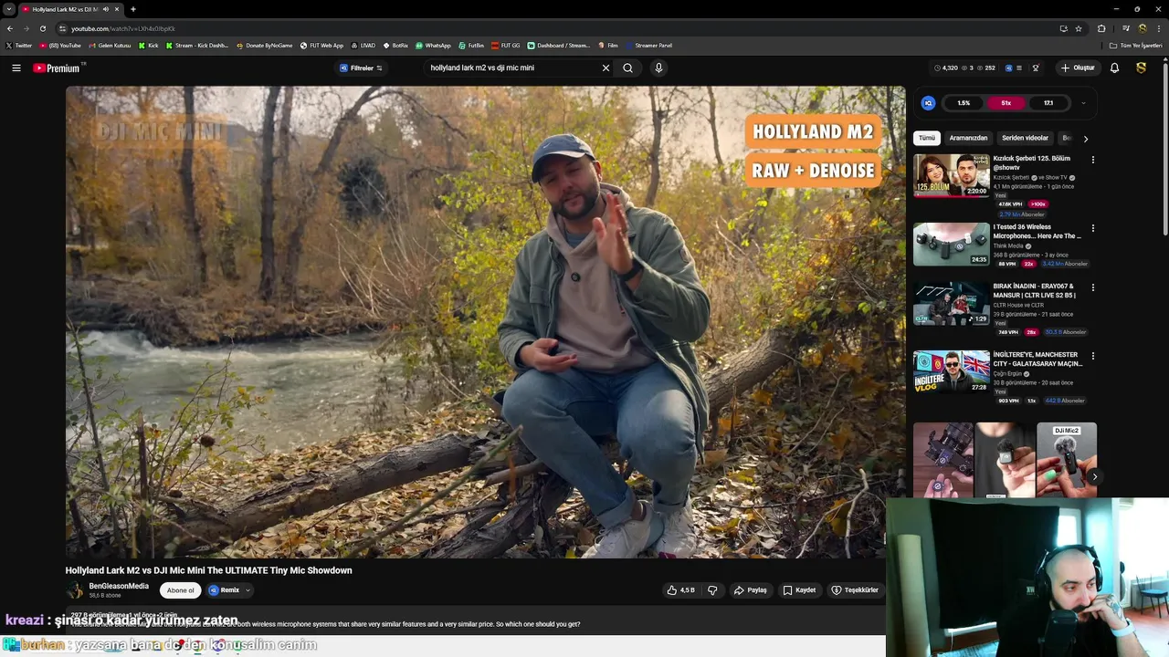Clear search text with X icon
The width and height of the screenshot is (1169, 657).
click(x=606, y=68)
